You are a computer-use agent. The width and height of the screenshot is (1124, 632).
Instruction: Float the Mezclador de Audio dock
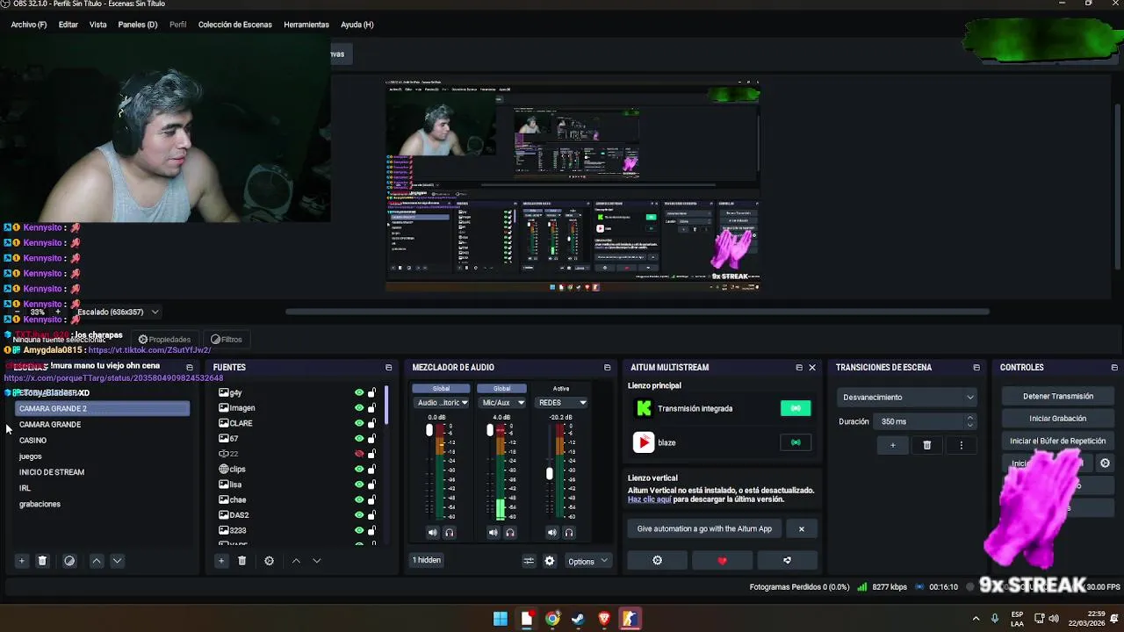607,367
